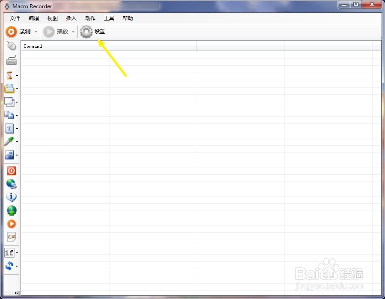The width and height of the screenshot is (385, 299).
Task: Click the Command column header
Action: (65, 46)
